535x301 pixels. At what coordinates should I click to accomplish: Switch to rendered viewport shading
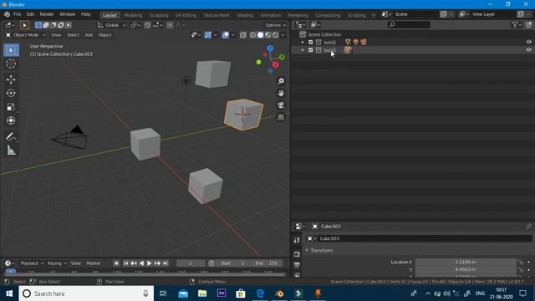pos(275,35)
